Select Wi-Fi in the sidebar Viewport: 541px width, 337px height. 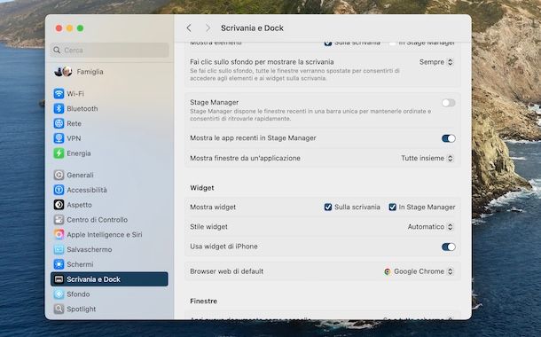(x=109, y=93)
